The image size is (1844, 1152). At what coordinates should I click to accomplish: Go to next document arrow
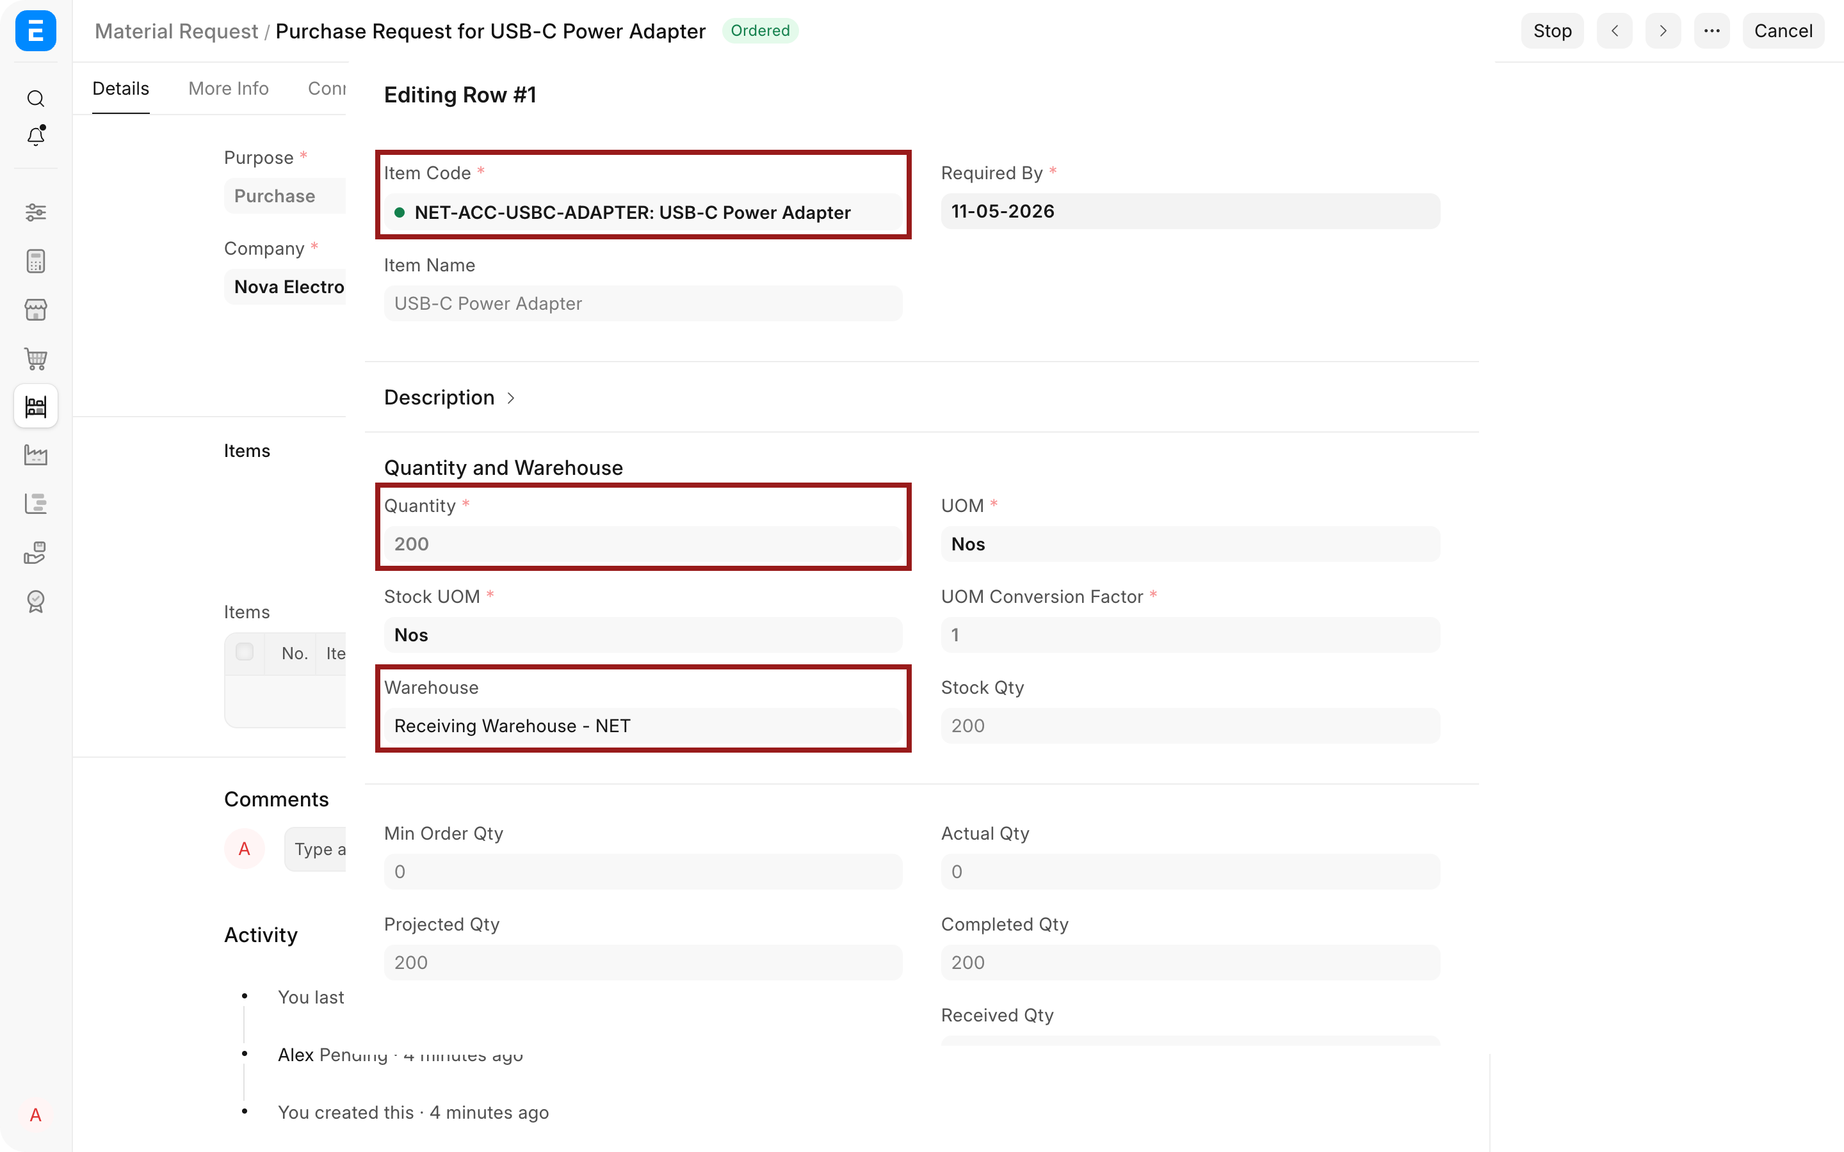(x=1663, y=31)
